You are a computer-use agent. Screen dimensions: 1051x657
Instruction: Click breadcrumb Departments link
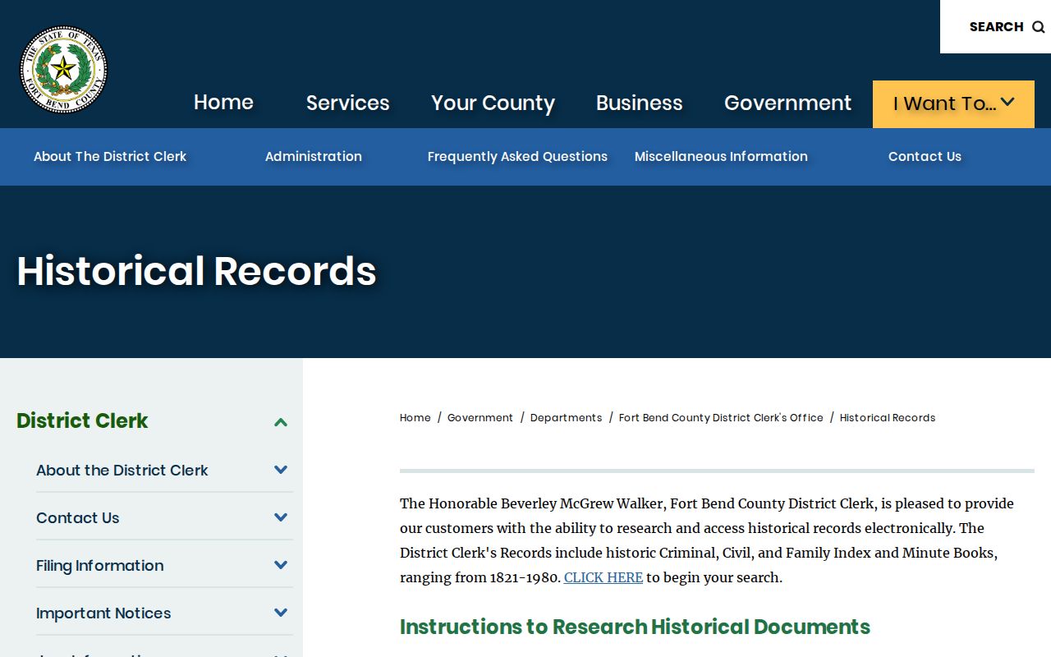pyautogui.click(x=567, y=417)
